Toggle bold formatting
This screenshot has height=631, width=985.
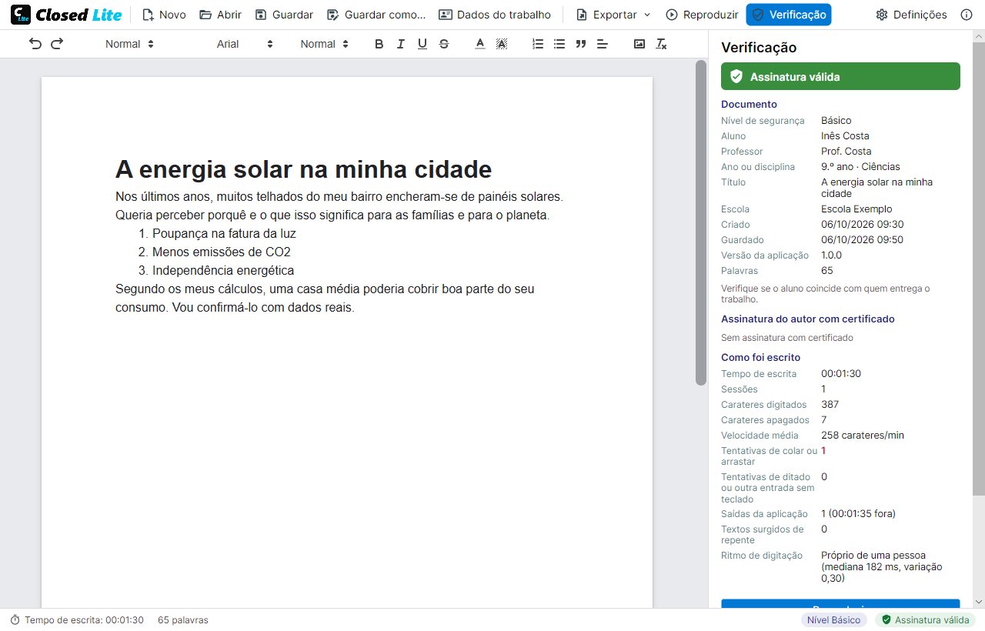pyautogui.click(x=379, y=44)
